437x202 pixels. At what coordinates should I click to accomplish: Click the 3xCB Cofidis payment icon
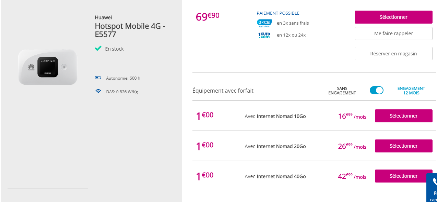pyautogui.click(x=264, y=23)
